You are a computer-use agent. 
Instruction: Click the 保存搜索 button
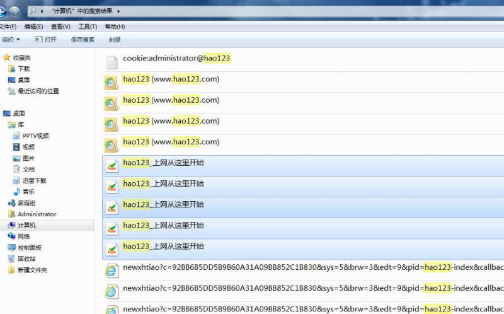(83, 40)
